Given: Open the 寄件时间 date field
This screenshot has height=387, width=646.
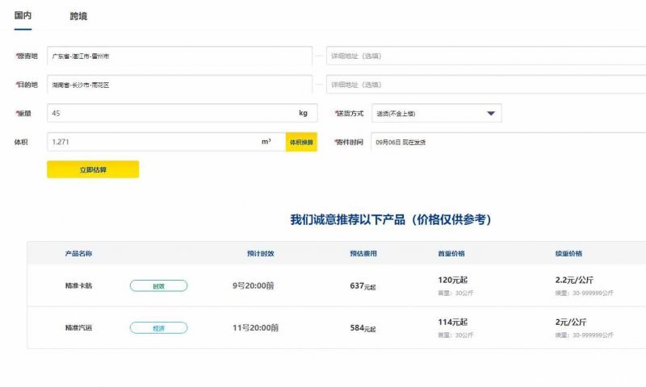Looking at the screenshot, I should [x=509, y=142].
